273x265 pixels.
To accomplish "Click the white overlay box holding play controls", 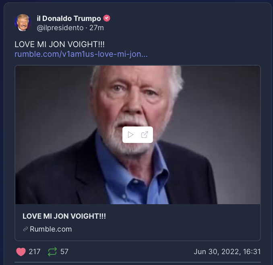I will pyautogui.click(x=138, y=135).
